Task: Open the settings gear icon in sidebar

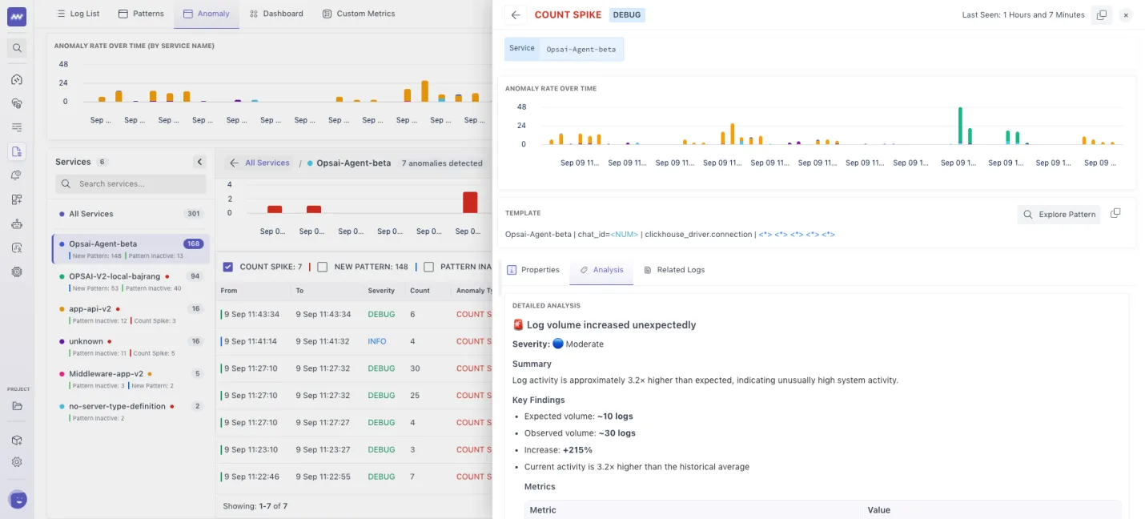Action: click(x=17, y=462)
